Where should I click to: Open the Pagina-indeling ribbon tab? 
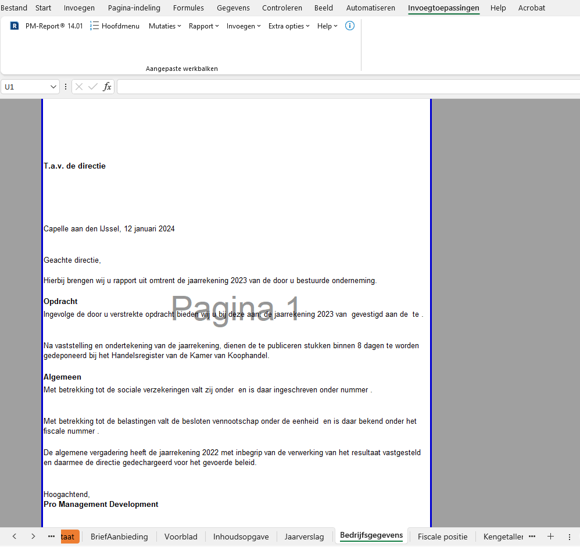point(134,8)
